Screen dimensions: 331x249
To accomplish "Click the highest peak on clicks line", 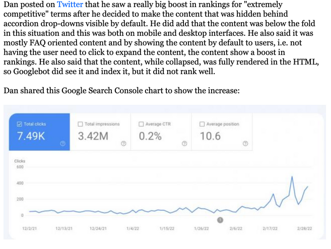I will point(292,176).
